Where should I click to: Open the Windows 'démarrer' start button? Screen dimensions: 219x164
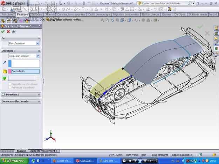[14, 161]
